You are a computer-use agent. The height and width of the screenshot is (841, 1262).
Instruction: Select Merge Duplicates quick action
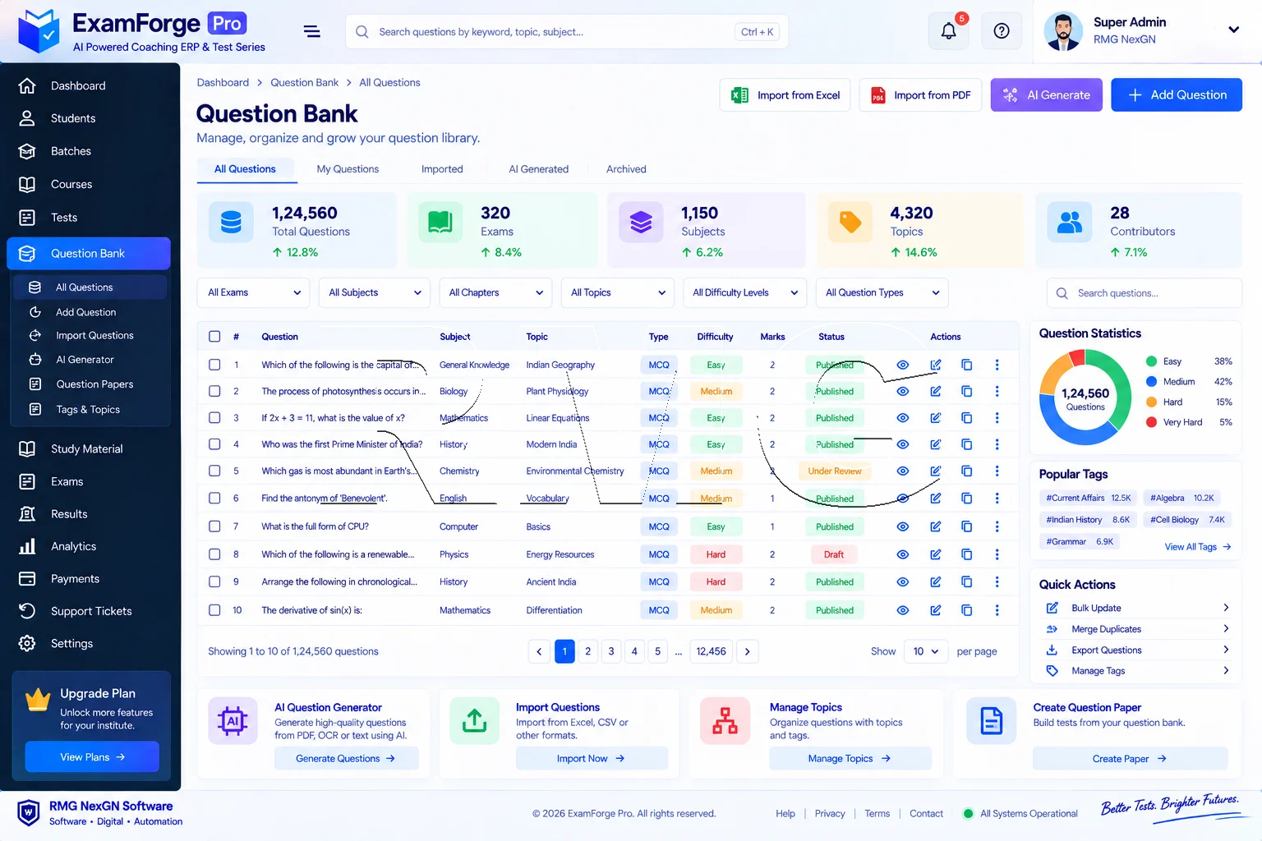point(1137,629)
